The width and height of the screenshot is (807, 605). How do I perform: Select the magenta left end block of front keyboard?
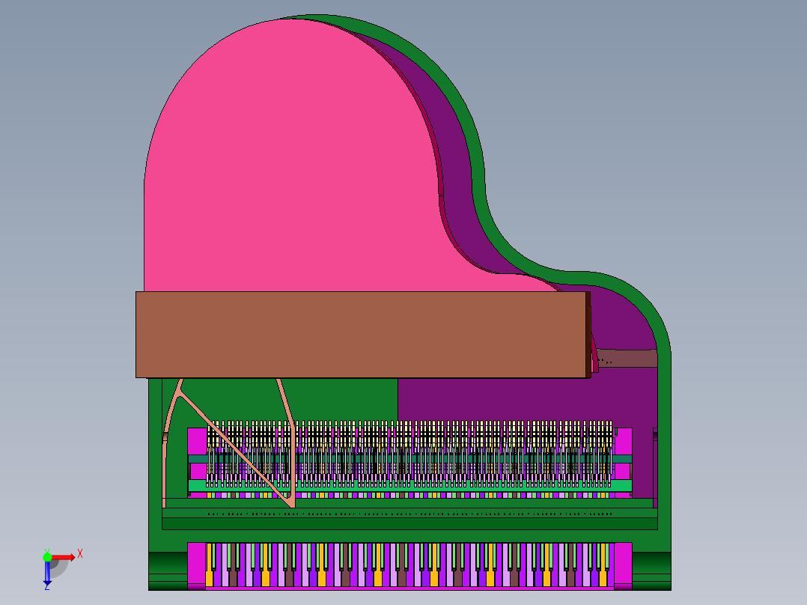point(196,565)
